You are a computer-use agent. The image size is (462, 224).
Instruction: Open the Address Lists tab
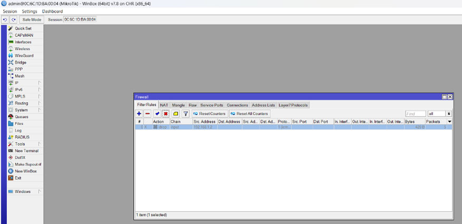263,105
